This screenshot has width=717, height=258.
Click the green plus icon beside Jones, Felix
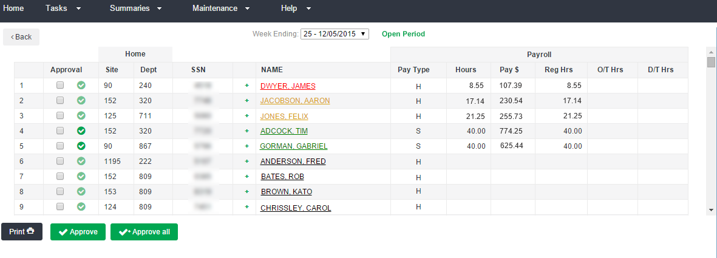[x=246, y=116]
